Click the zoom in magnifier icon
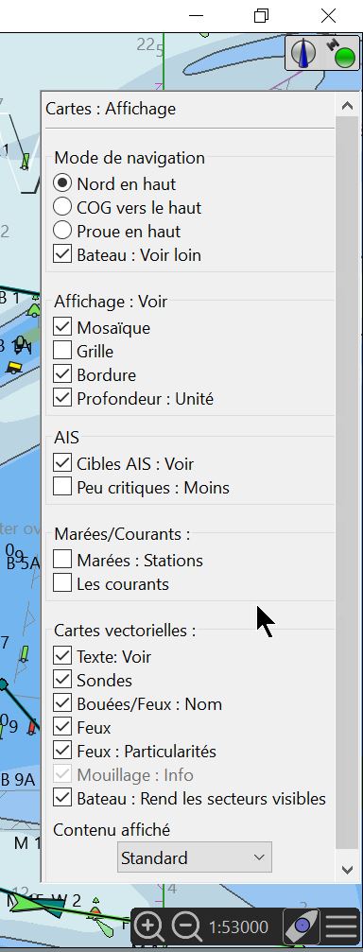Image resolution: width=363 pixels, height=952 pixels. coord(148,926)
